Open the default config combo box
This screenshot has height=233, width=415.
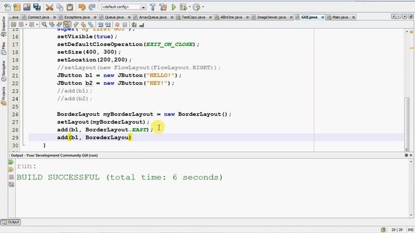click(124, 7)
